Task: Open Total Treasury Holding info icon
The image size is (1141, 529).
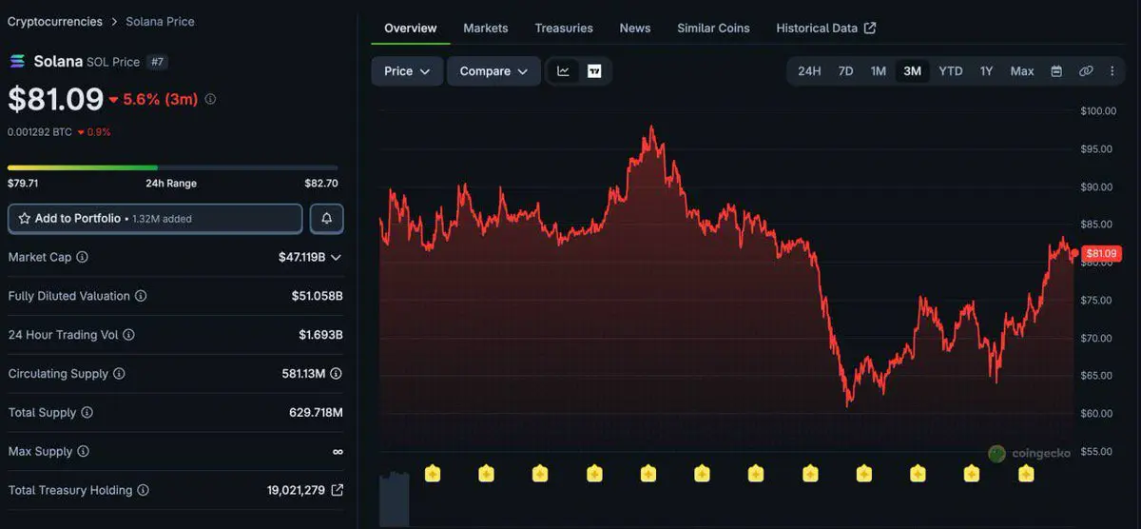Action: coord(143,491)
